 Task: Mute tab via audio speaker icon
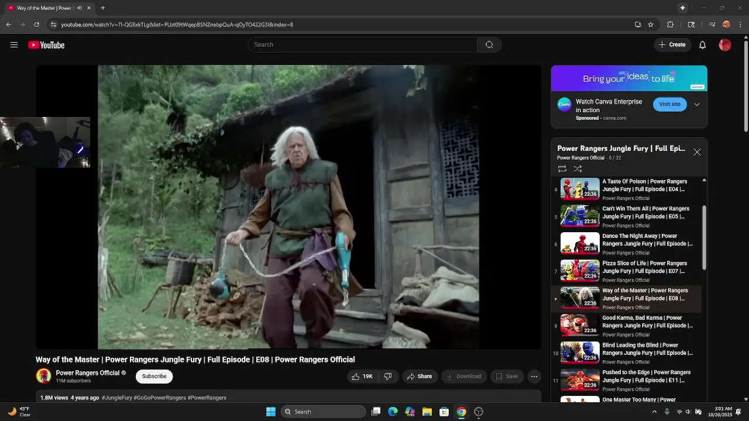(x=80, y=8)
